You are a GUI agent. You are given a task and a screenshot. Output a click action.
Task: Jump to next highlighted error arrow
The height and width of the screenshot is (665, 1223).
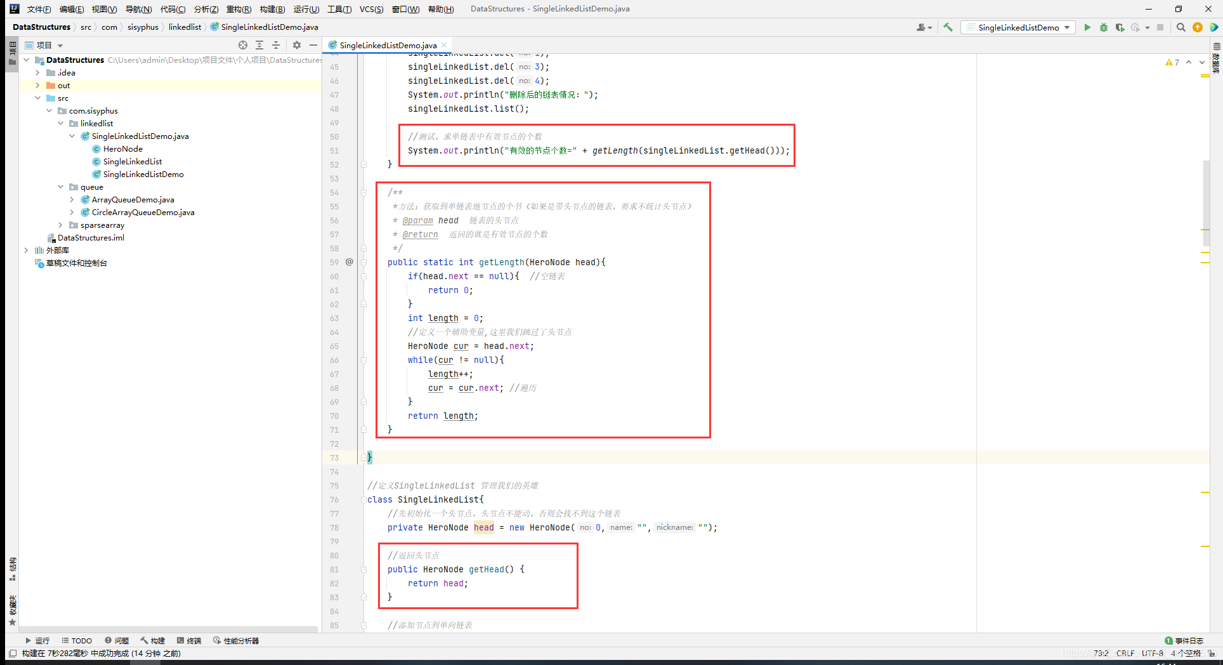[1201, 62]
